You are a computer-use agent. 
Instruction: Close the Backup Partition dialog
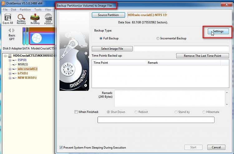[x=227, y=4]
